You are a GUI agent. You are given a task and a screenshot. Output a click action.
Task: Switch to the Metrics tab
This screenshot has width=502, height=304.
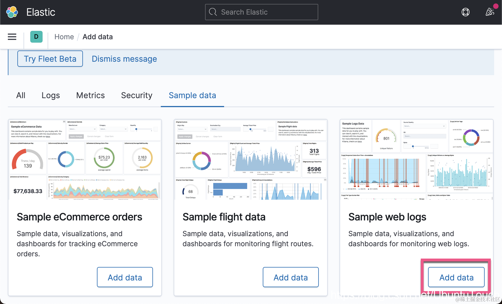pos(90,95)
